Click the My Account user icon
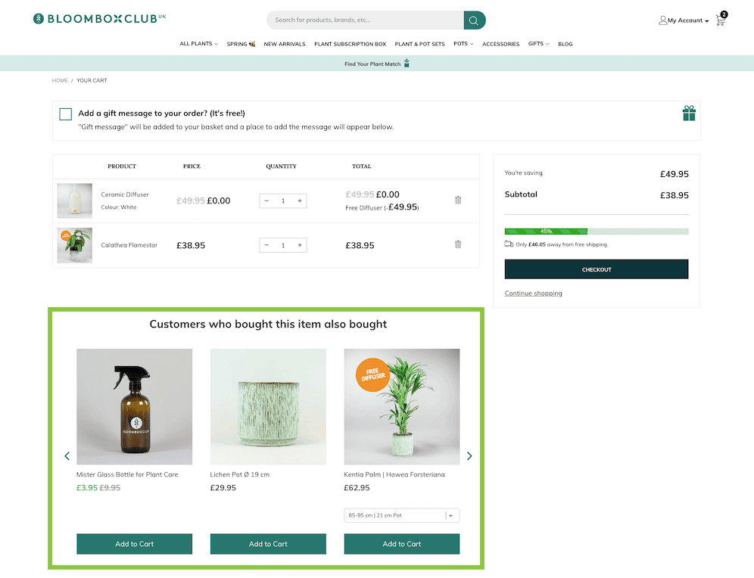 tap(662, 20)
